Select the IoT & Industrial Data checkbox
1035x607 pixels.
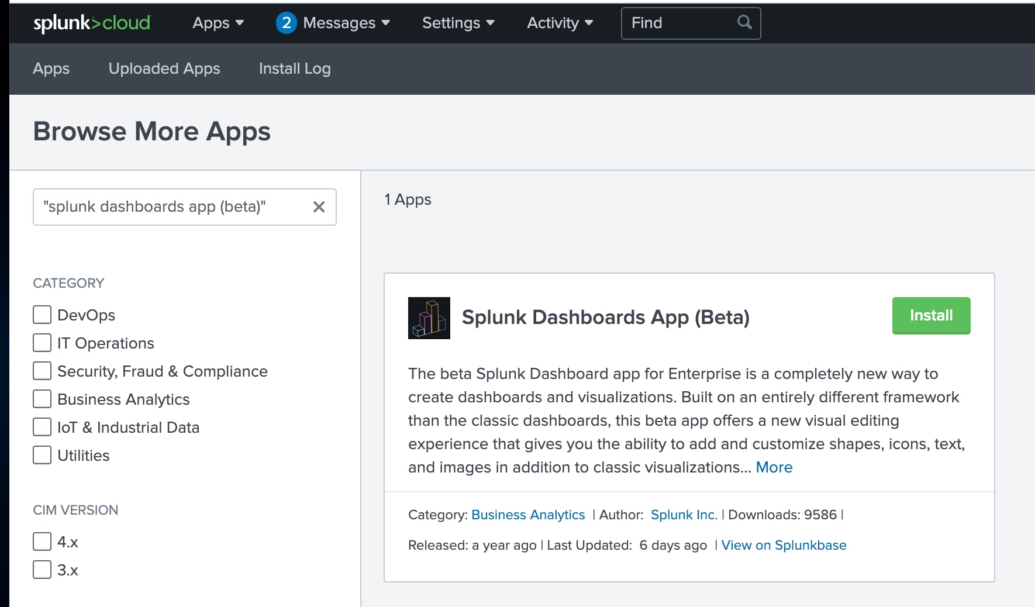click(x=42, y=427)
